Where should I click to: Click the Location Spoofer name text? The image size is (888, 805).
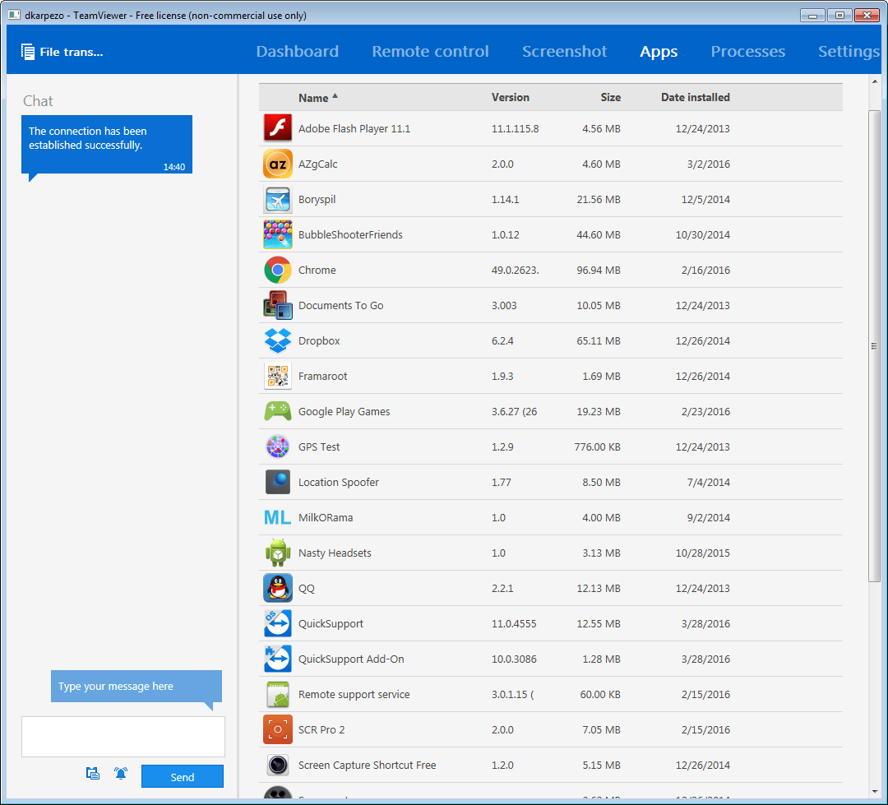click(x=338, y=482)
